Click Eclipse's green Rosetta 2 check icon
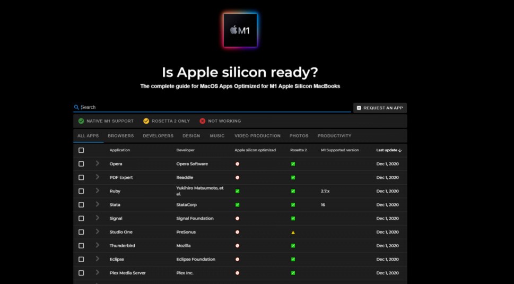514x284 pixels. pos(293,260)
